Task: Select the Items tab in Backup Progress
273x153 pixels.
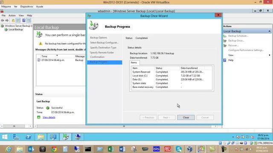Action: pos(134,62)
